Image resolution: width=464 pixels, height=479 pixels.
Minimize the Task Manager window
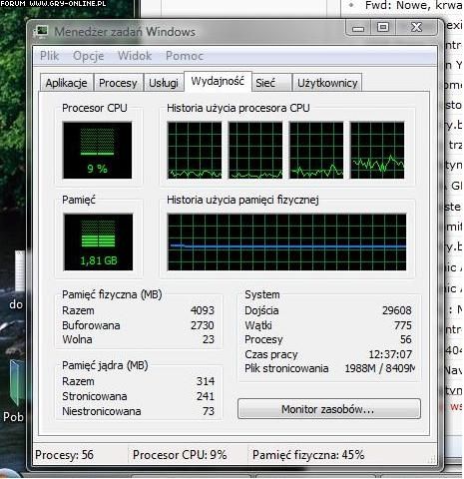coord(358,27)
